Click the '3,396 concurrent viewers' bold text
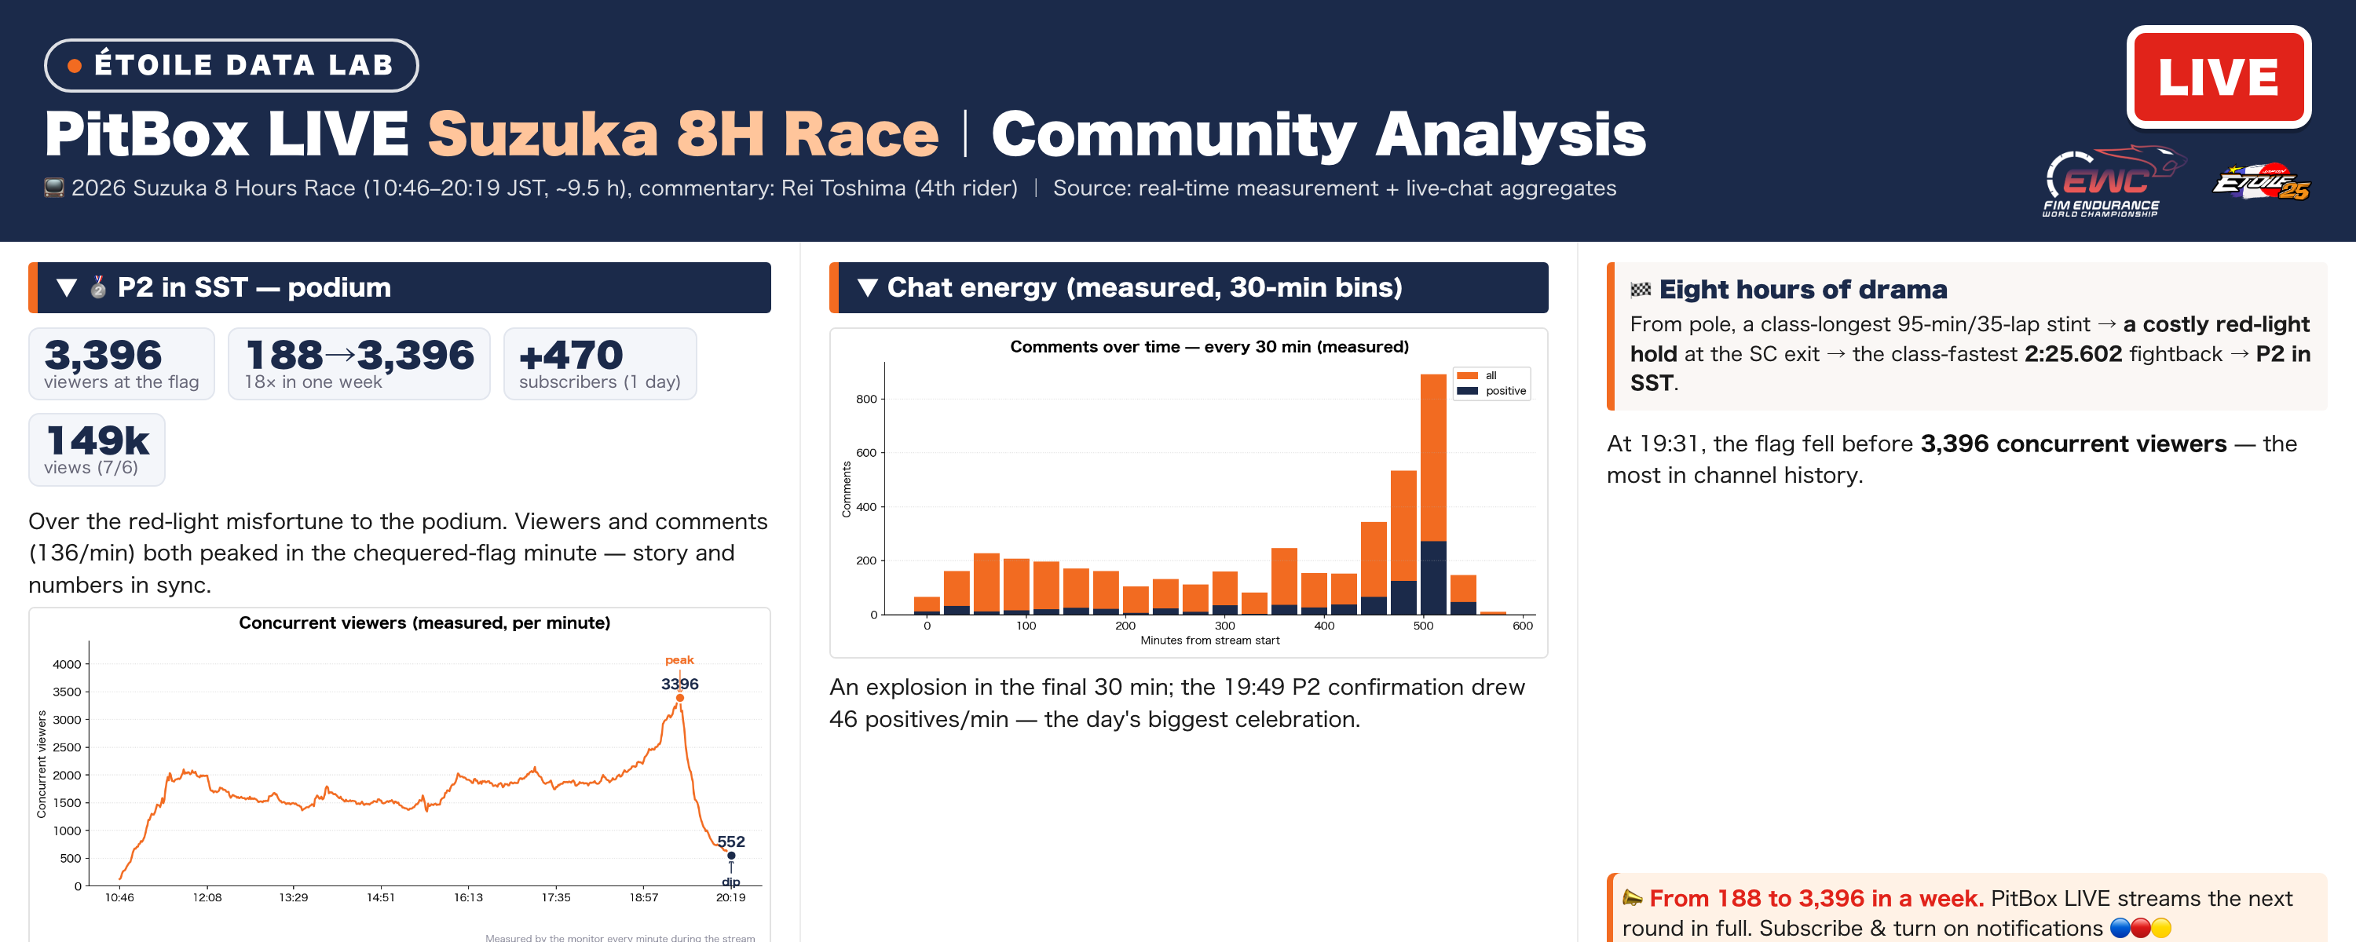Viewport: 2356px width, 942px height. [x=2073, y=444]
